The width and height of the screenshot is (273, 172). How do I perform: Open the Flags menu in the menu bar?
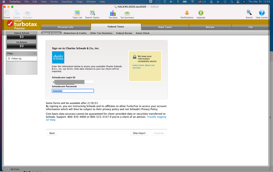(79, 2)
